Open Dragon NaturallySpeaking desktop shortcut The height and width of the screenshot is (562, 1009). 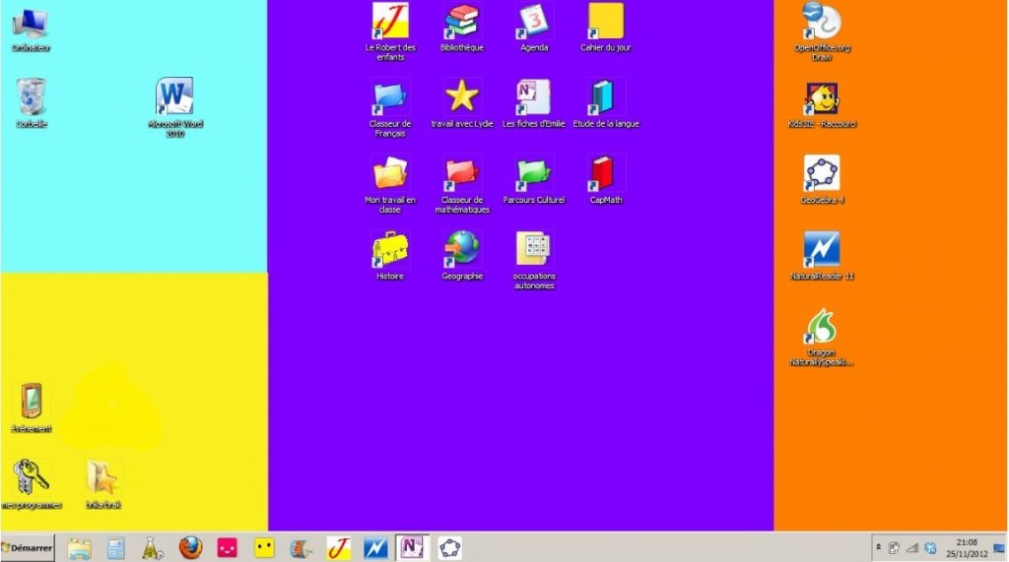coord(821,327)
